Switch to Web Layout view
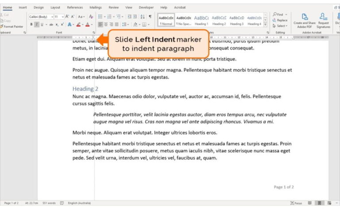This screenshot has height=209, width=340. [329, 203]
